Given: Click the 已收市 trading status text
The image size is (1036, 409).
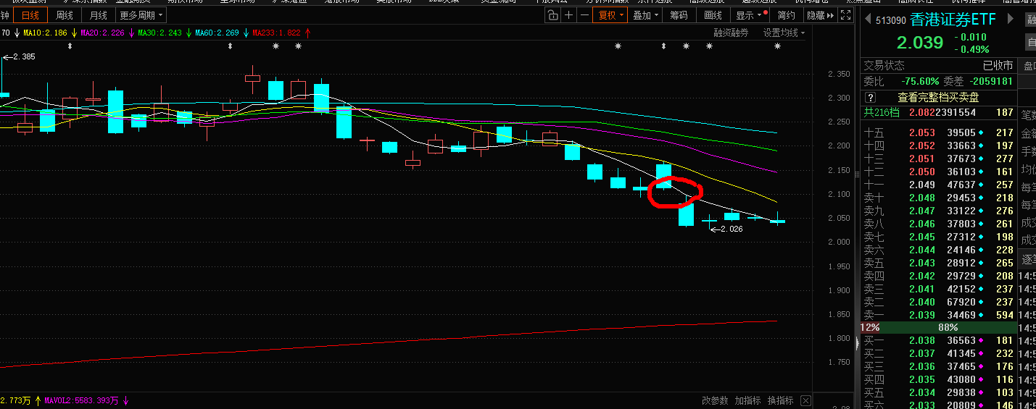Looking at the screenshot, I should (998, 65).
